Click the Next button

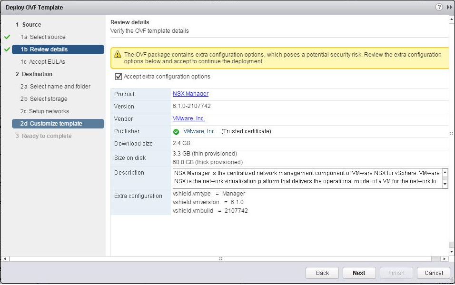(x=359, y=273)
